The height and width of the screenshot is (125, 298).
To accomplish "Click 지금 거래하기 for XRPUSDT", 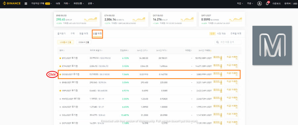I will (231, 91).
